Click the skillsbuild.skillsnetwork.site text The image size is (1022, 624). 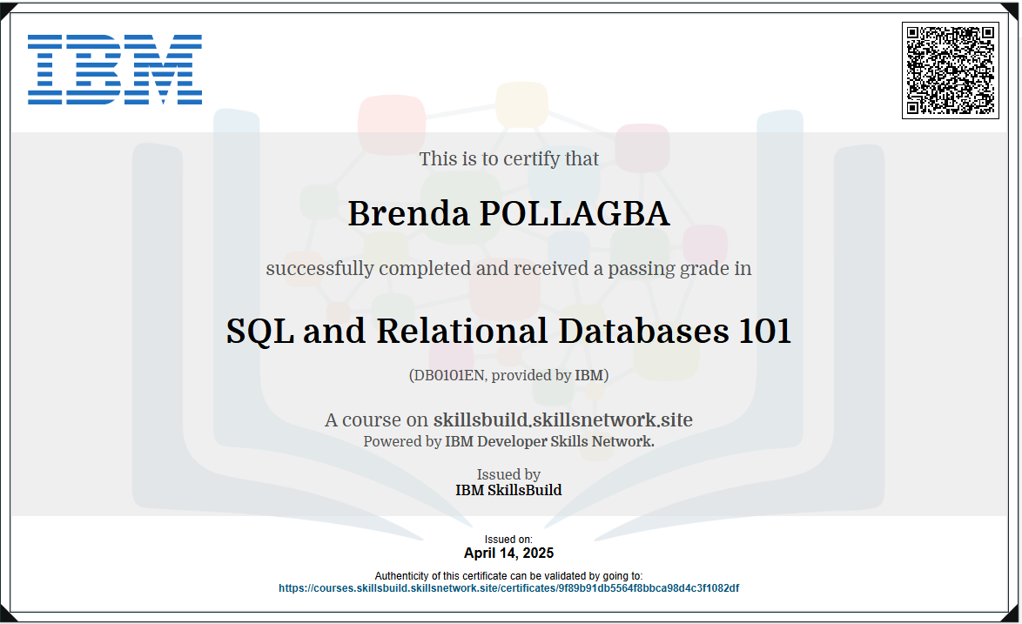tap(562, 419)
